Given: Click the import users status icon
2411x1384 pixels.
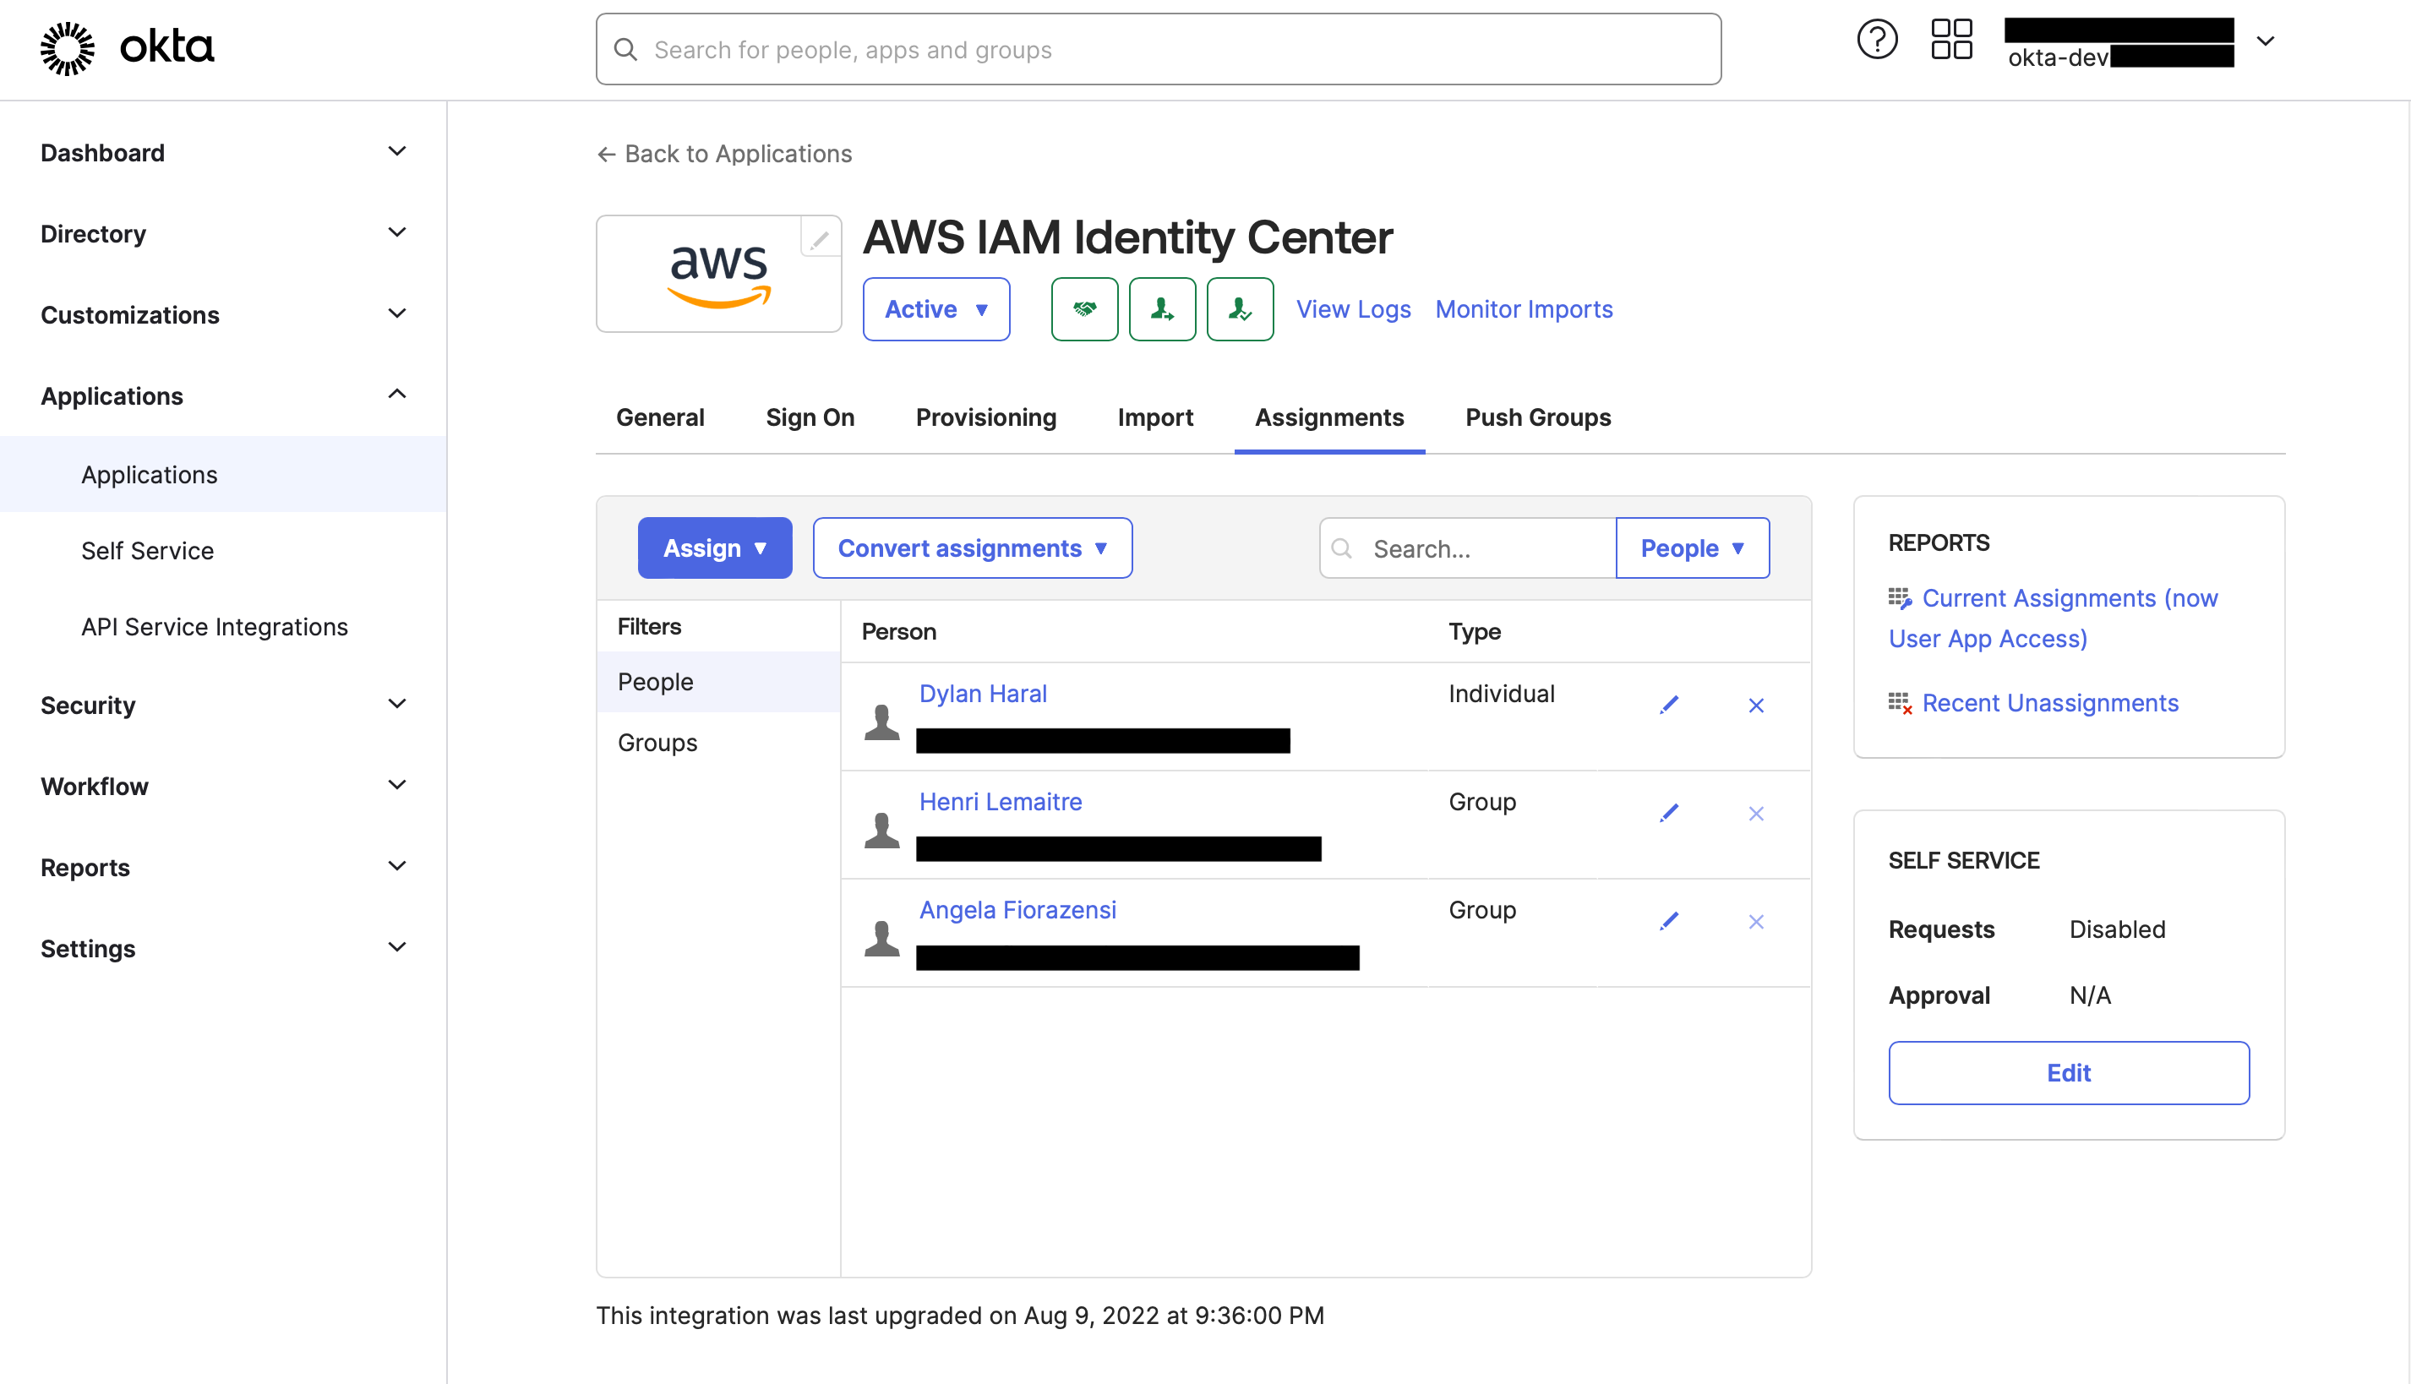Looking at the screenshot, I should (1240, 309).
